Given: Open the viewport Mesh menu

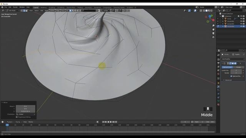Looking at the screenshot, I should point(47,11).
